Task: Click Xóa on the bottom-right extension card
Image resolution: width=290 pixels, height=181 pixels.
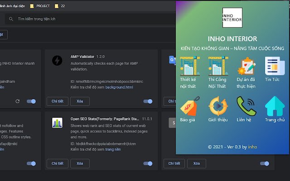Action: [196, 163]
